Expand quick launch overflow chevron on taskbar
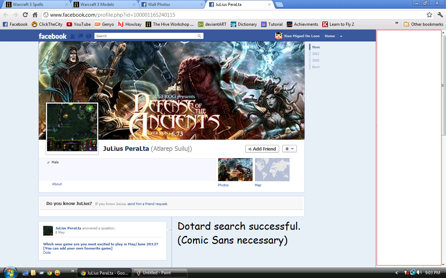Viewport: 446px width, 278px height. pos(73,271)
